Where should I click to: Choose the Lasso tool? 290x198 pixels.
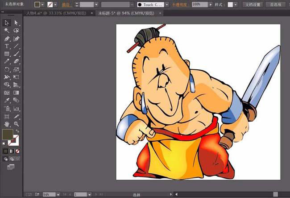coord(16,30)
